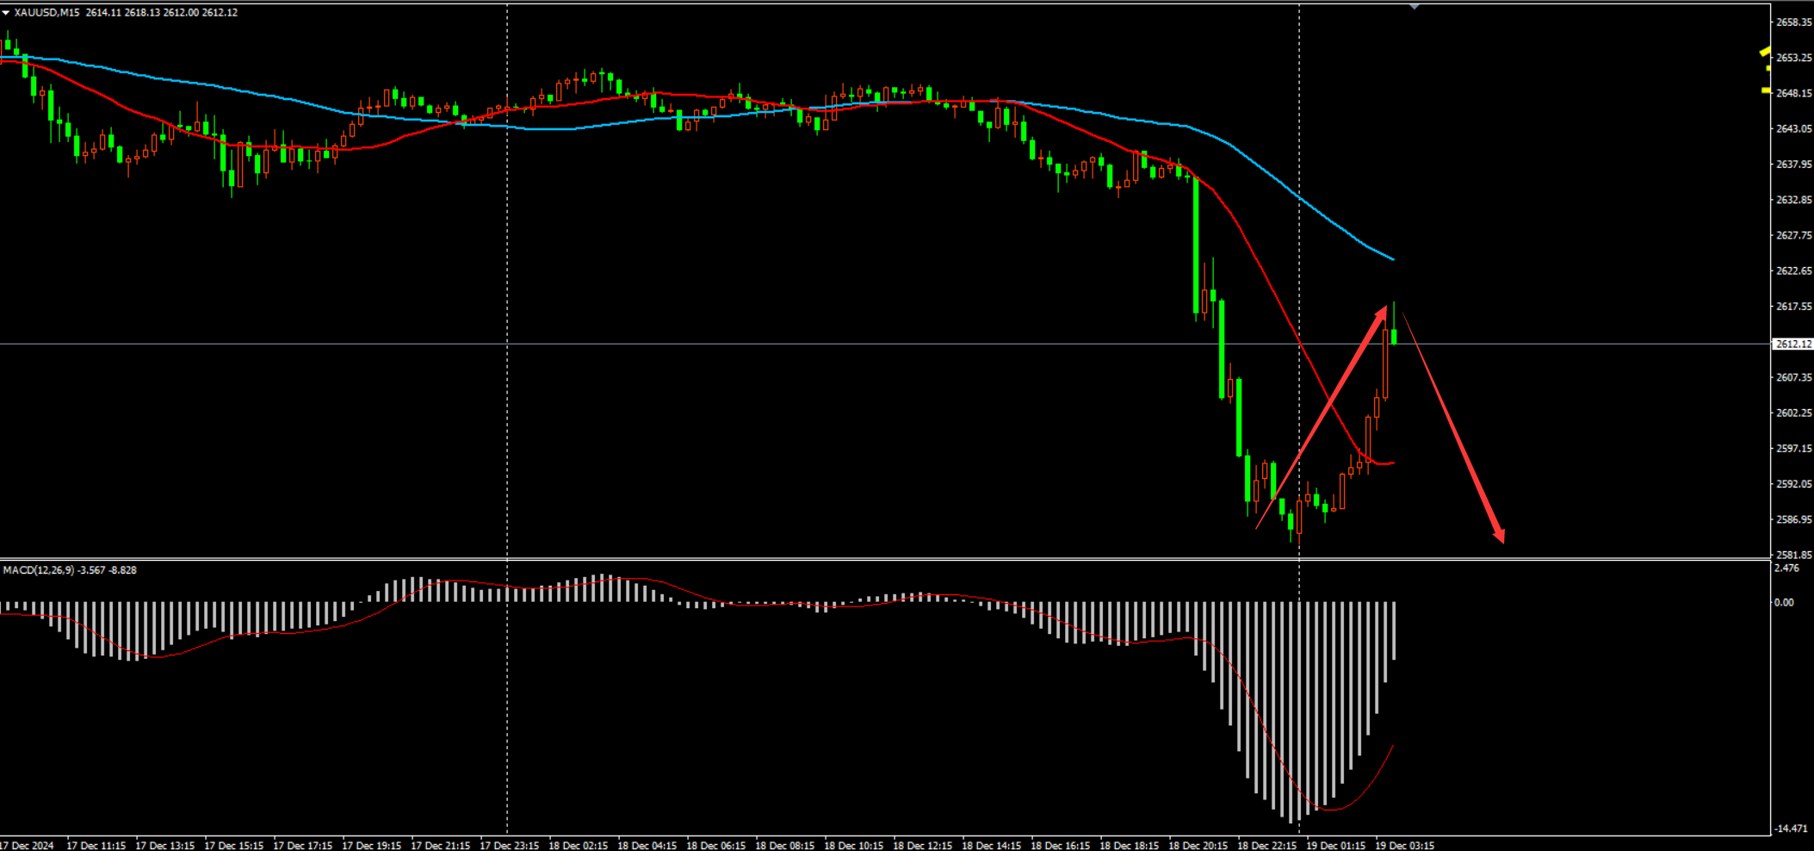Open the chart menu triangle beside XAUUSD,M15

6,13
